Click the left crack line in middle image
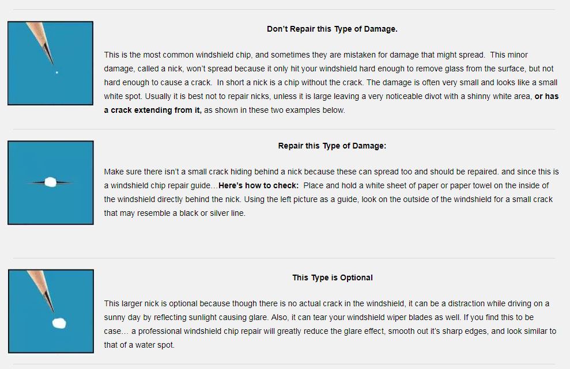Screen dimensions: 570x369 [36, 182]
